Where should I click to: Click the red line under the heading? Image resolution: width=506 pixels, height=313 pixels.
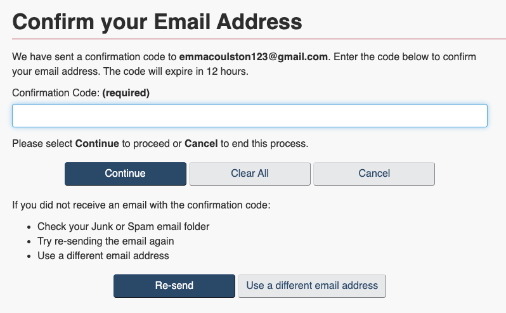(259, 39)
